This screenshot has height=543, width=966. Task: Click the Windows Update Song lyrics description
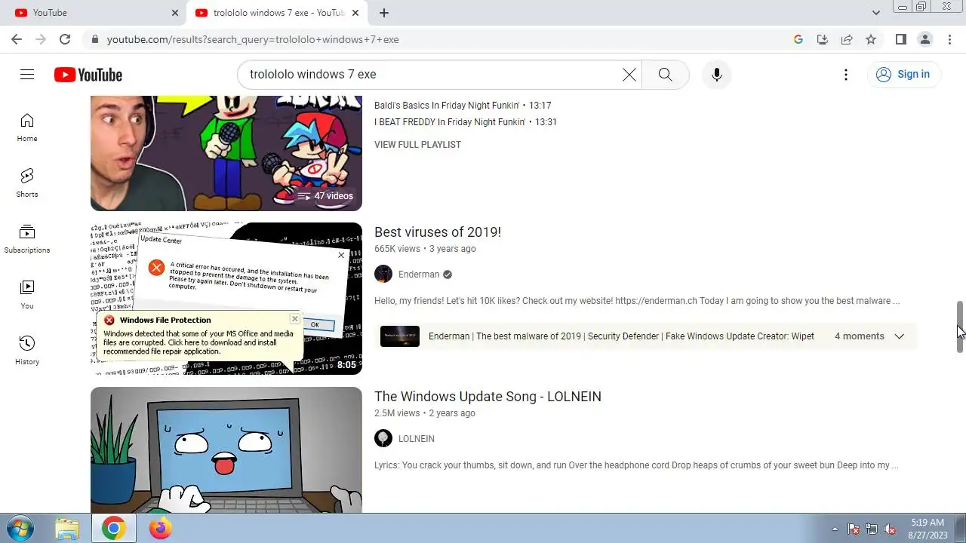[x=636, y=465]
